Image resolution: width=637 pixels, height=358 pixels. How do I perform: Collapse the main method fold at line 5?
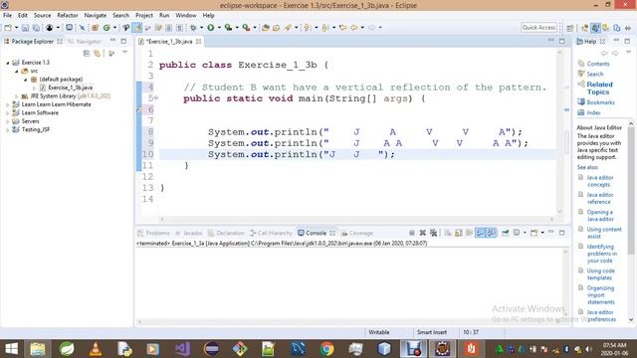tap(156, 98)
